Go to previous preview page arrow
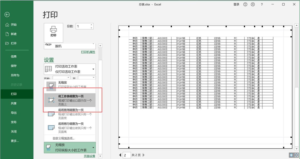The height and width of the screenshot is (159, 300). [120, 155]
